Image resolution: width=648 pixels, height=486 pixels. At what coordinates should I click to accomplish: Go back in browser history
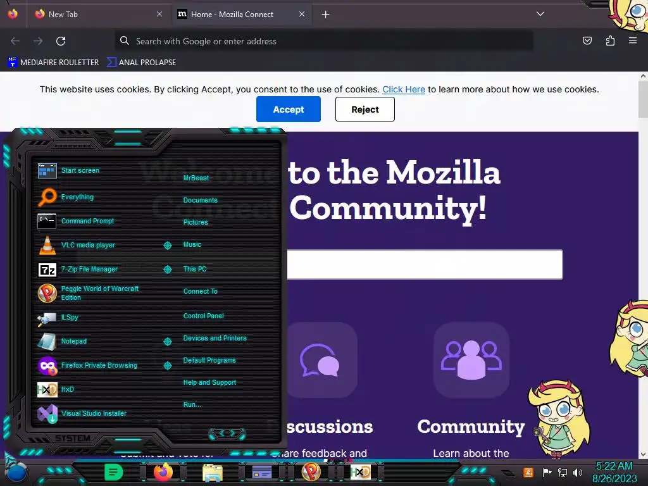[15, 41]
